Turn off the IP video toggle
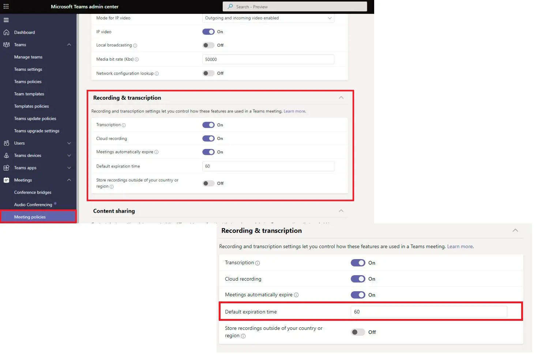This screenshot has height=354, width=534. point(208,32)
